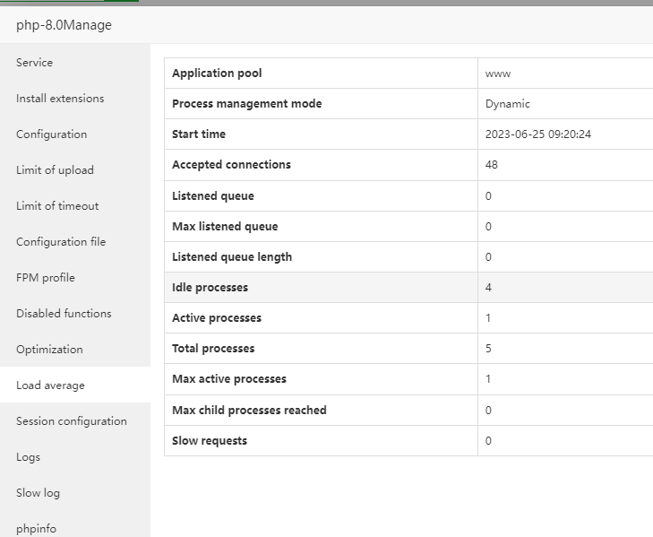
Task: Open Disabled functions list
Action: pos(64,314)
